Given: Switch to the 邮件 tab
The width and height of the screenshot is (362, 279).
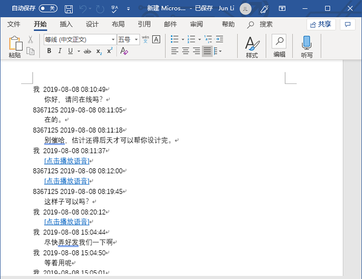Looking at the screenshot, I should 170,24.
